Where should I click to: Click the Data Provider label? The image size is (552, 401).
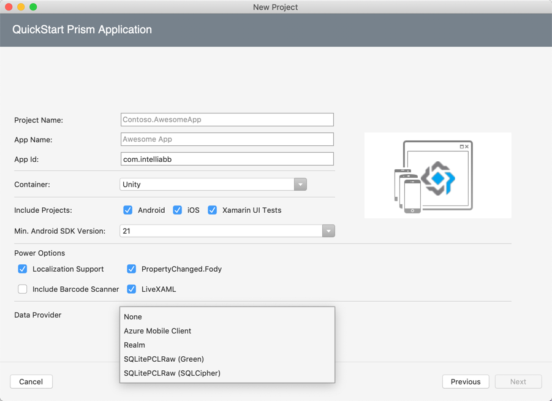(x=37, y=315)
